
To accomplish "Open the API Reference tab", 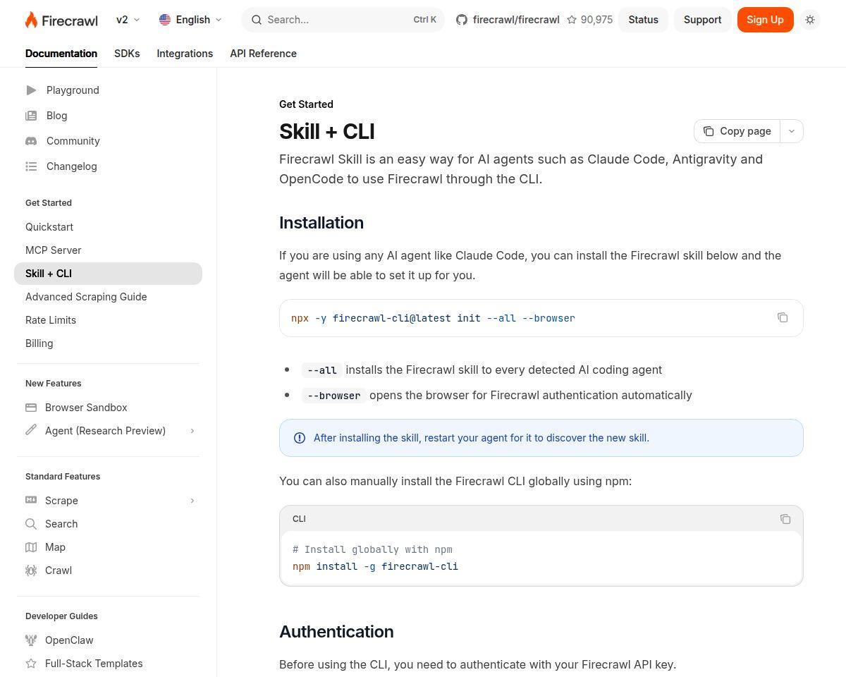I will point(263,54).
